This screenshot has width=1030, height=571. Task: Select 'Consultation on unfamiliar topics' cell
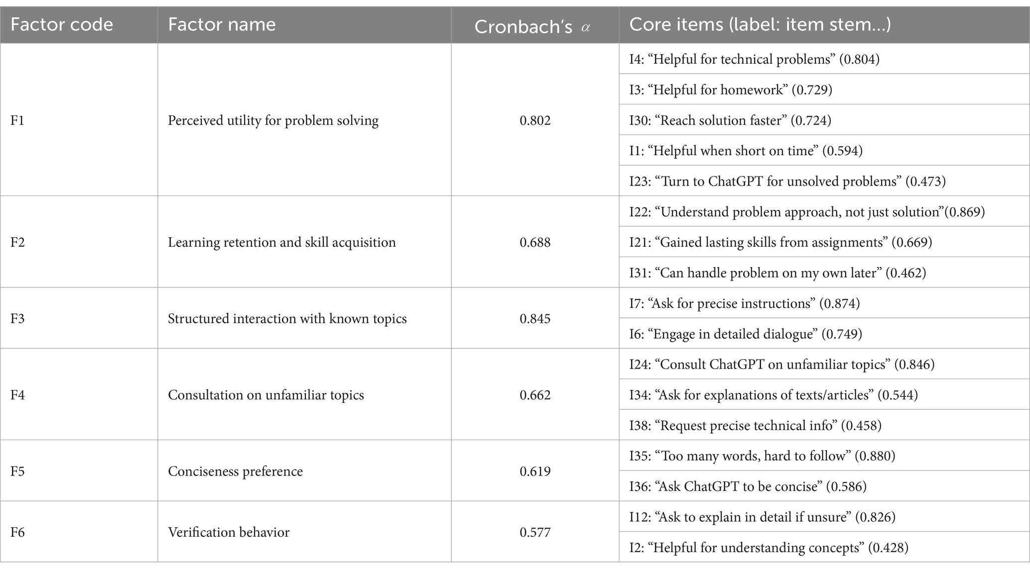tap(265, 395)
